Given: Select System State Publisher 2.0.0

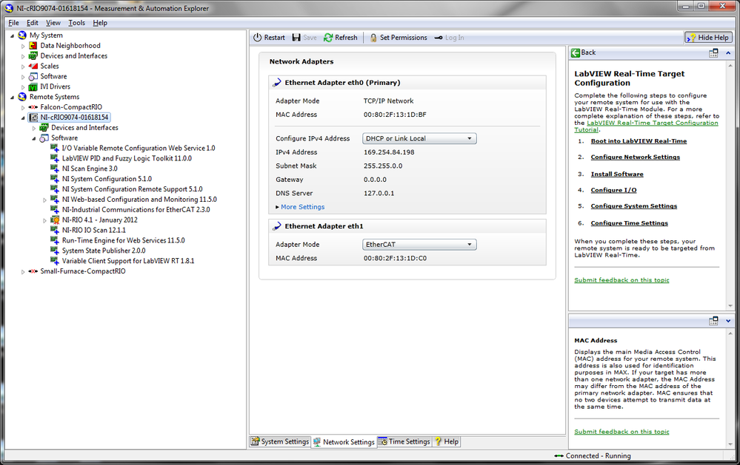Looking at the screenshot, I should pos(104,251).
